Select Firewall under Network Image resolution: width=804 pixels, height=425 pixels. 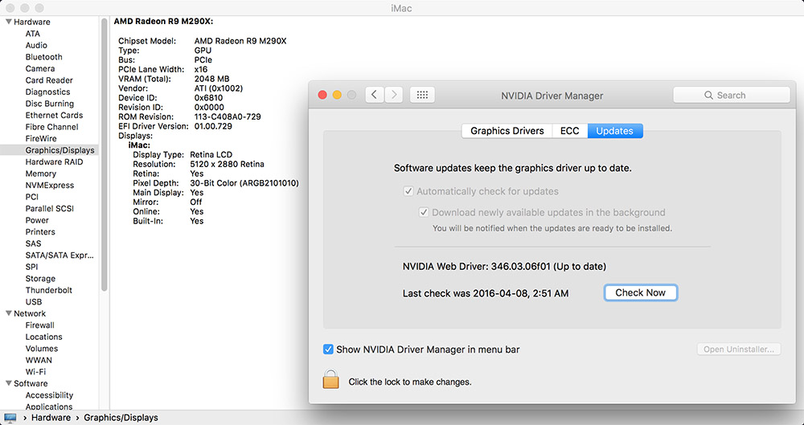pos(40,325)
